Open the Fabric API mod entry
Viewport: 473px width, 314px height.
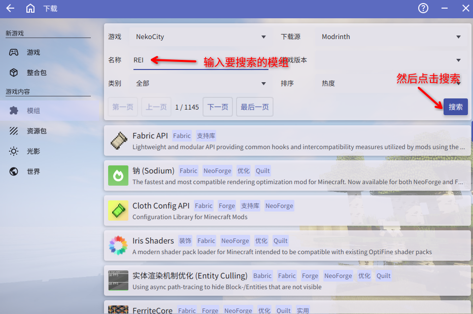[287, 141]
